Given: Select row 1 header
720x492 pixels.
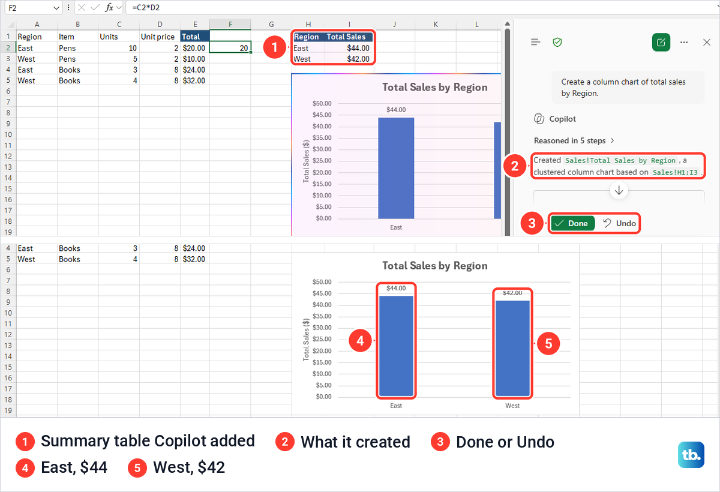Looking at the screenshot, I should 8,37.
